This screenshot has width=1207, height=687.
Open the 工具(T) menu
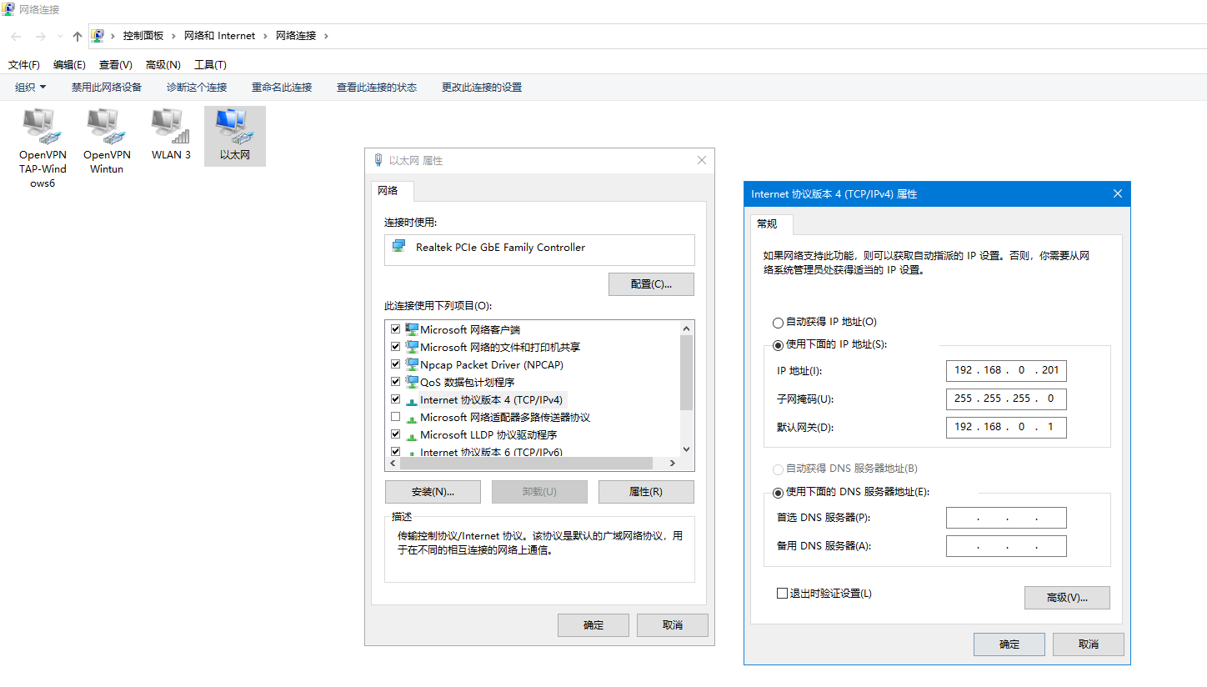point(210,64)
